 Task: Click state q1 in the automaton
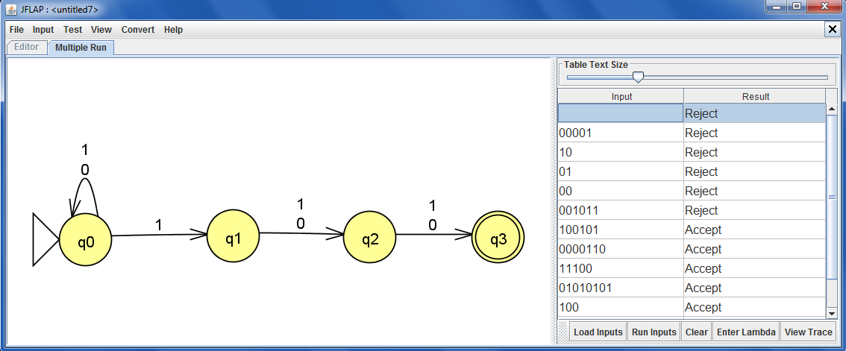tap(233, 238)
